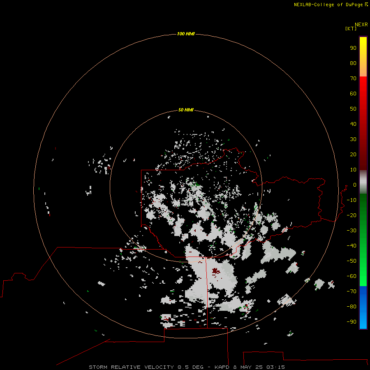
Task: Click the 90 value on velocity scale
Action: 353,48
